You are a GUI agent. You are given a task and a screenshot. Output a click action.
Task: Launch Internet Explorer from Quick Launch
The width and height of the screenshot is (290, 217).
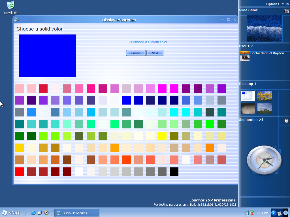click(33, 213)
